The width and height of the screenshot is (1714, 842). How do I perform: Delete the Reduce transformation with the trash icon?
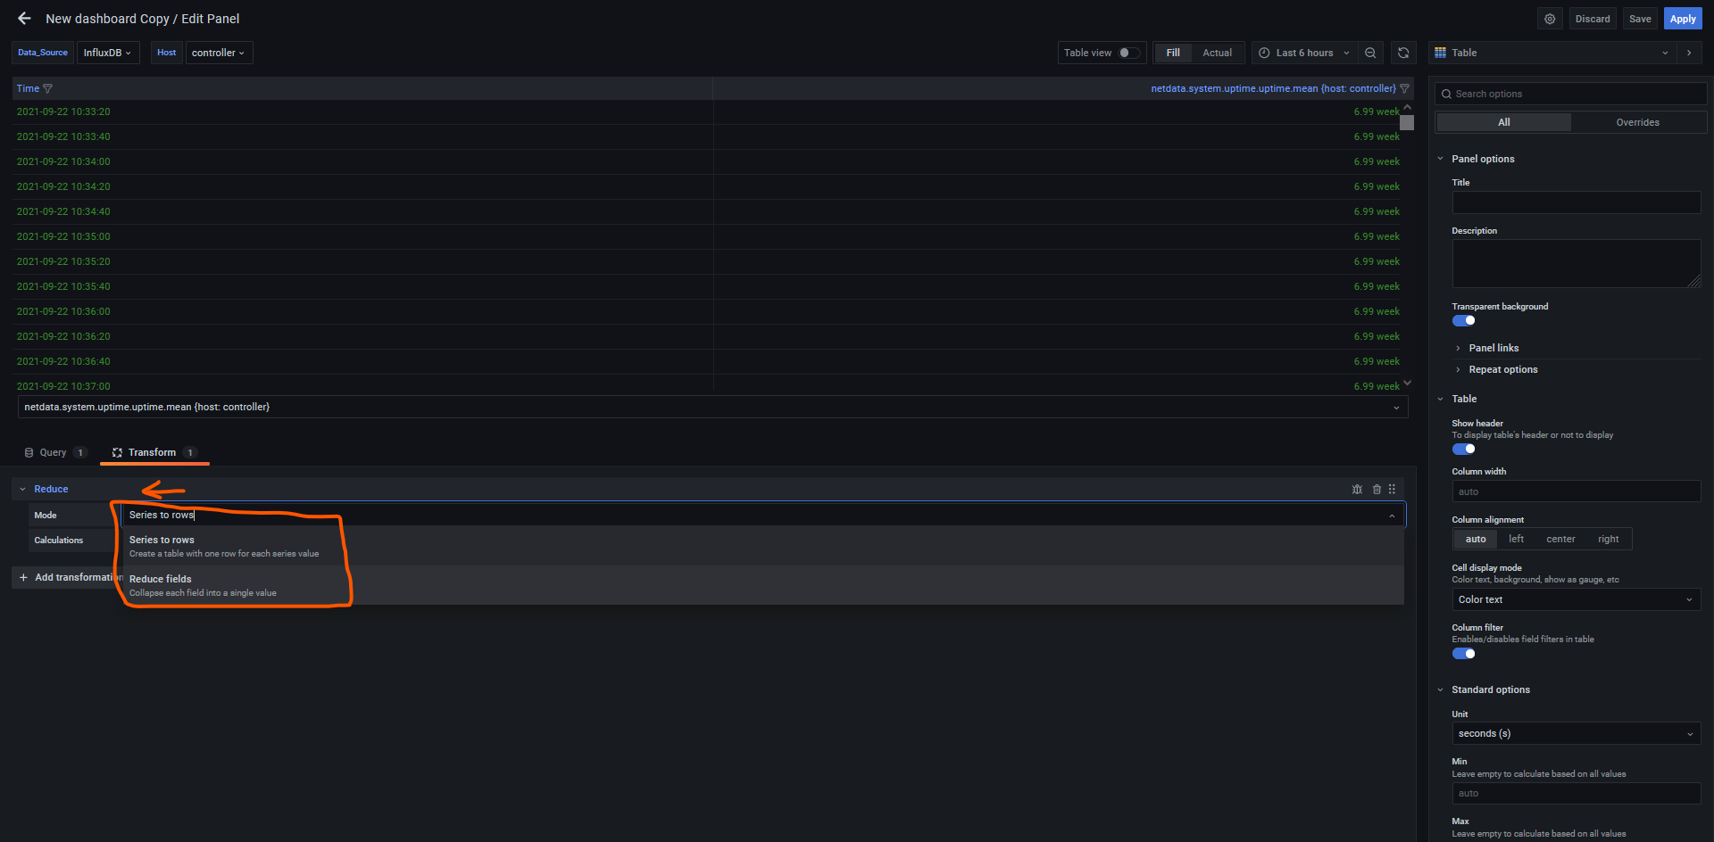[x=1377, y=489]
